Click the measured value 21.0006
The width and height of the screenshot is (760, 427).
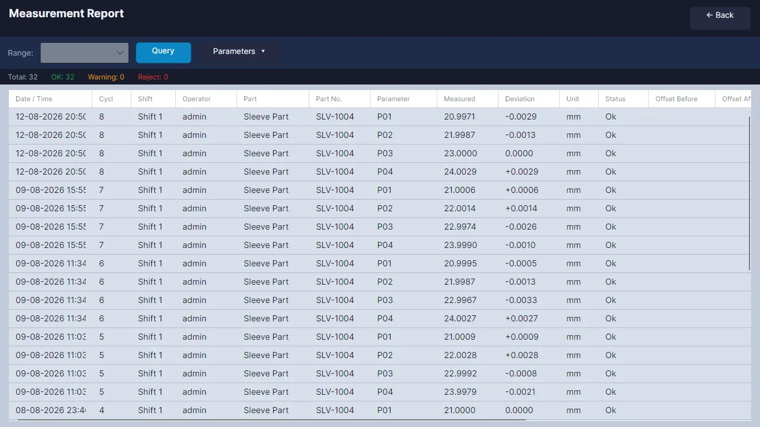point(460,190)
